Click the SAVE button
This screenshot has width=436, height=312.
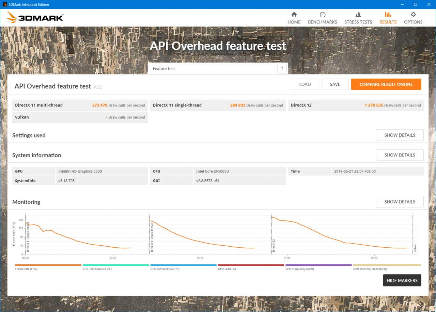[x=335, y=84]
